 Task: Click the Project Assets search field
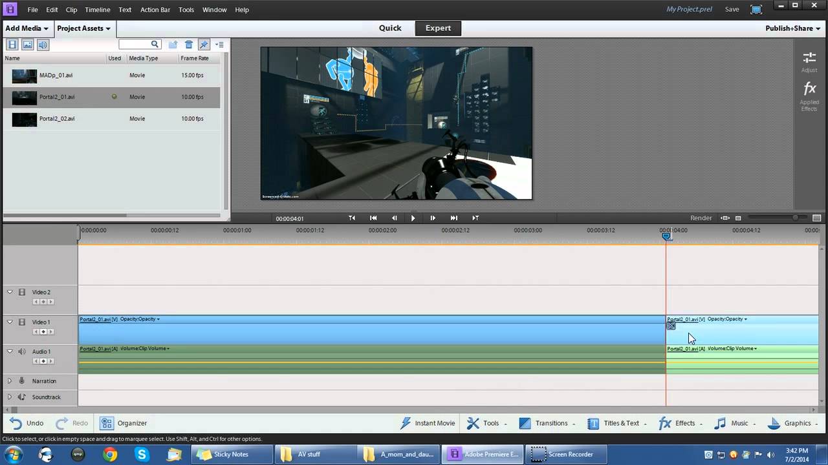(x=139, y=44)
